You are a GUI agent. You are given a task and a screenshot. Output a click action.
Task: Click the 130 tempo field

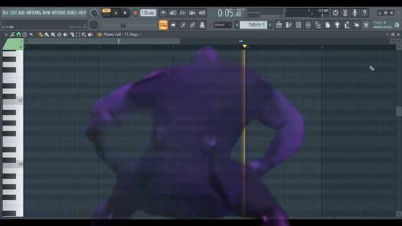148,13
